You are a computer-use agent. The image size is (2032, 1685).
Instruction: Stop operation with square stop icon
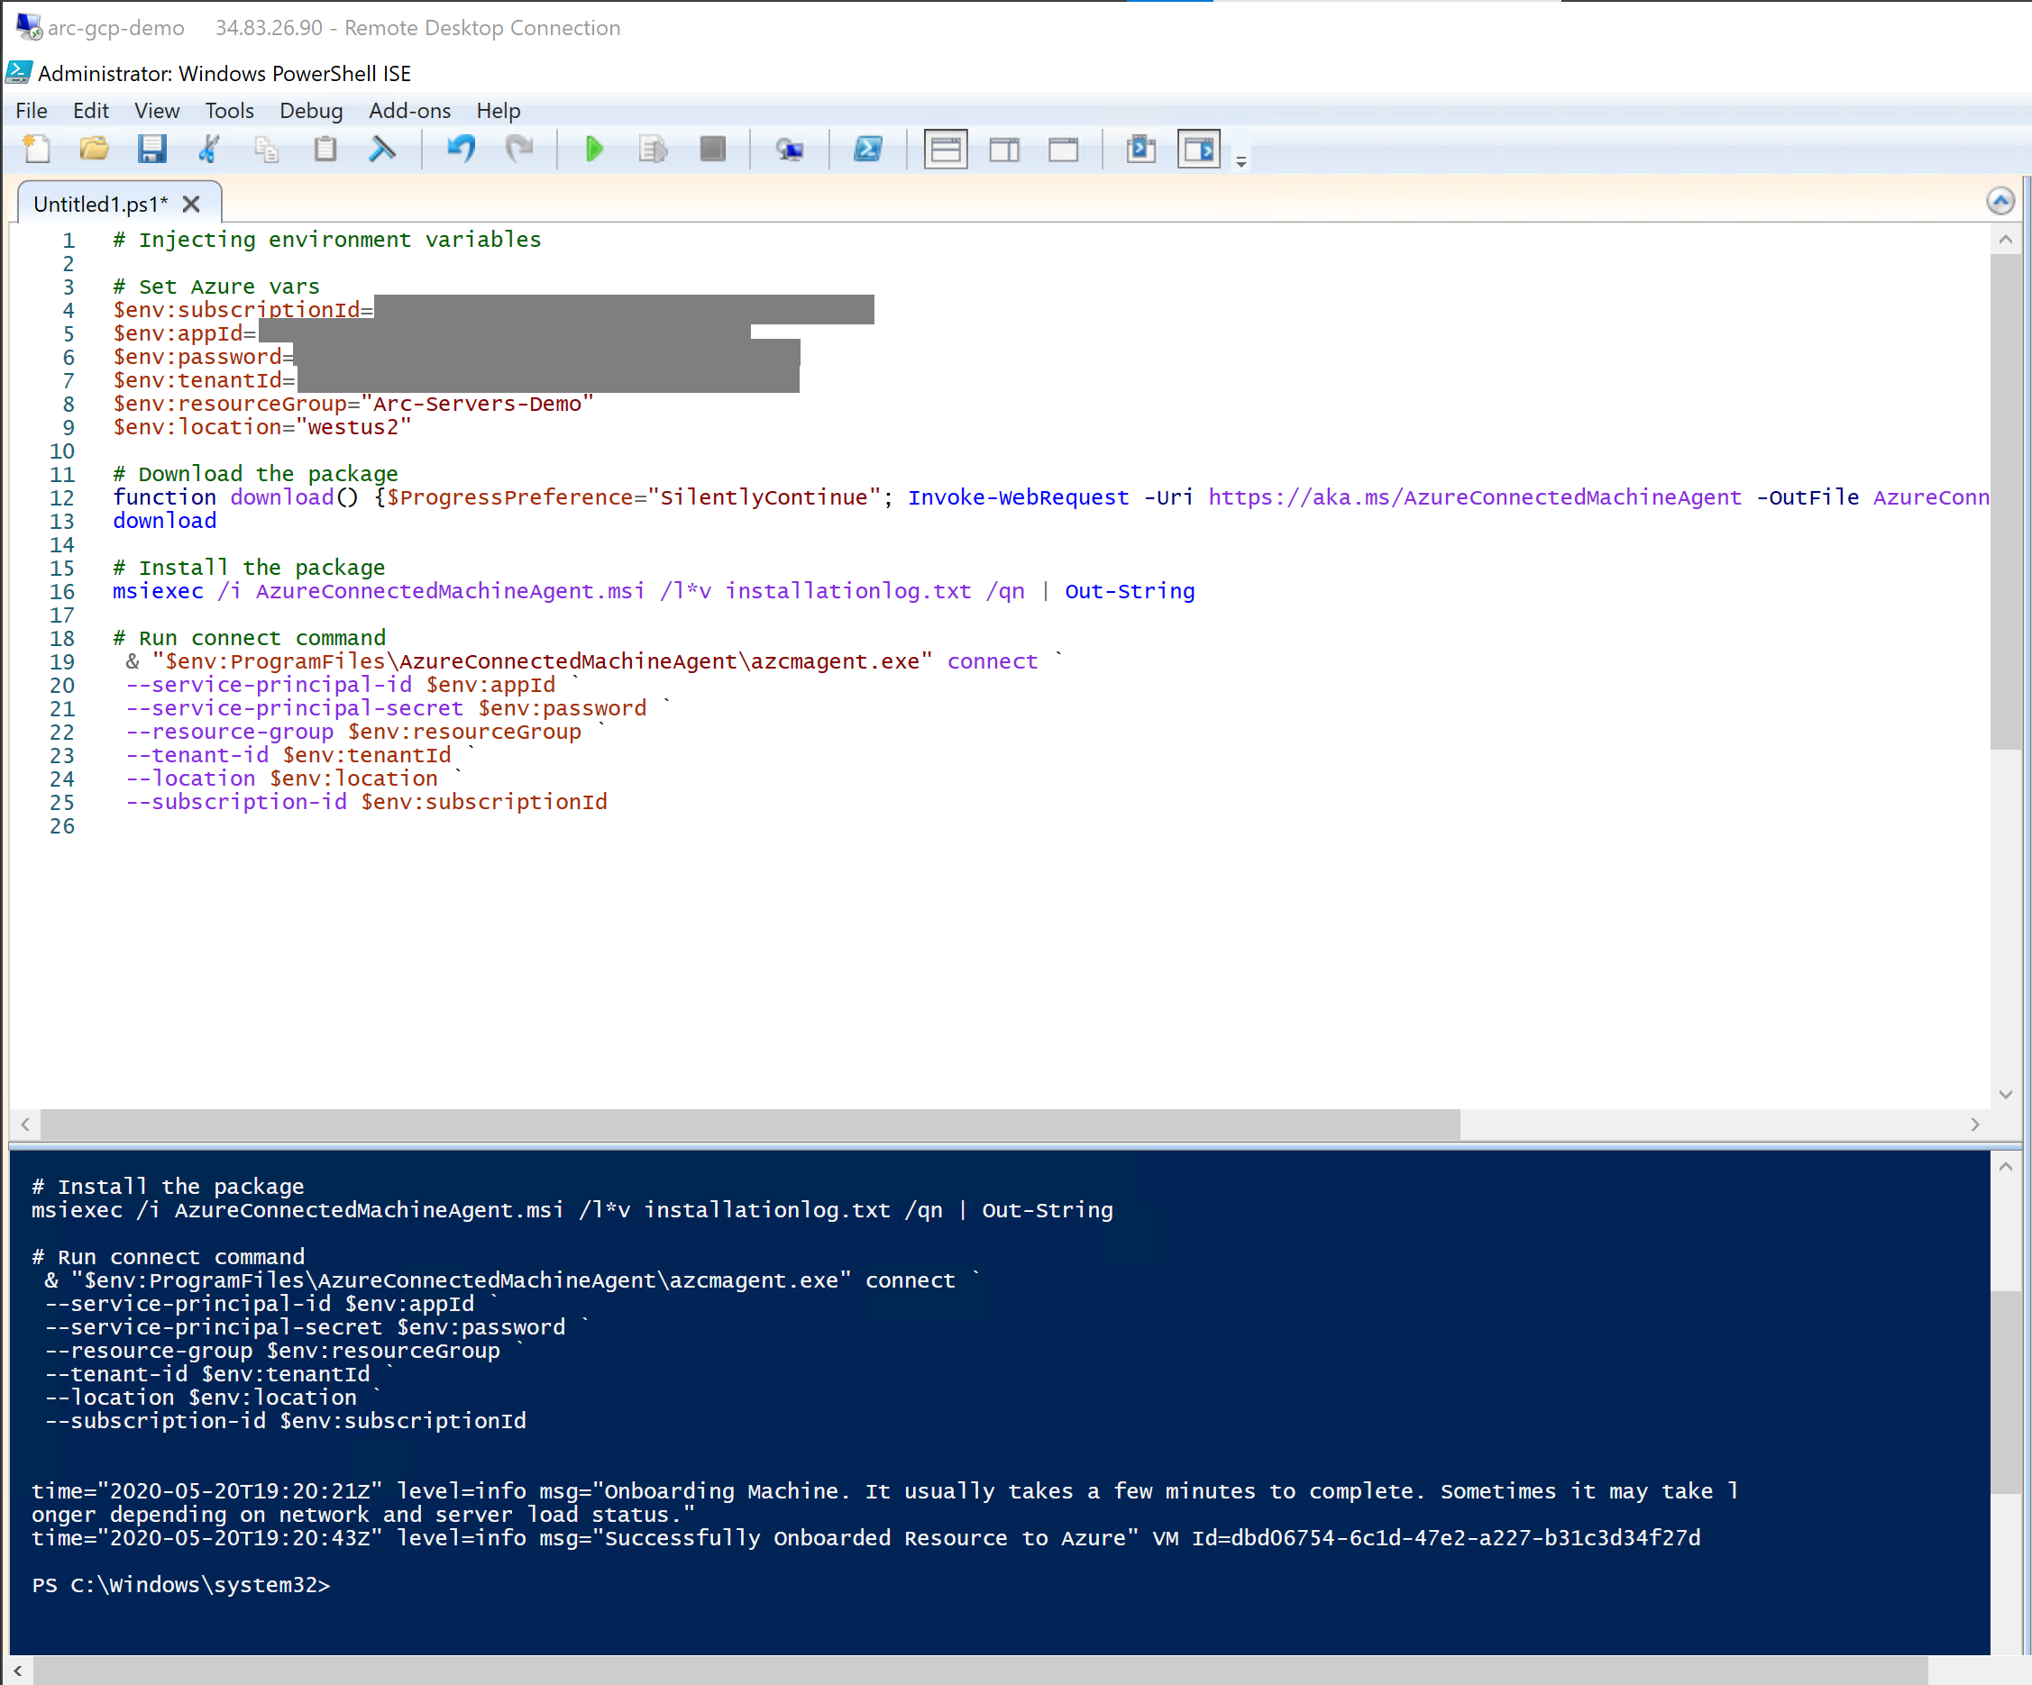click(x=712, y=149)
